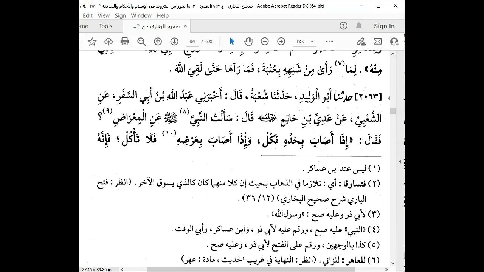Go to previous page with up arrow

(158, 42)
